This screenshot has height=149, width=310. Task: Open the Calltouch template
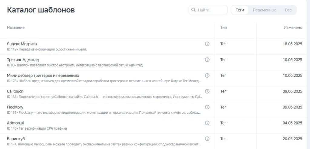15,91
